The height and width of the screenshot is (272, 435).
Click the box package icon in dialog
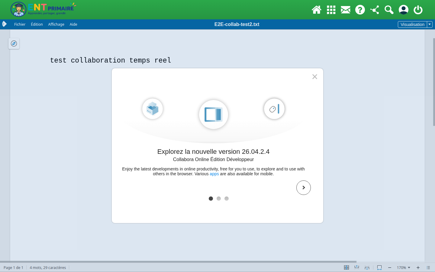(x=153, y=109)
